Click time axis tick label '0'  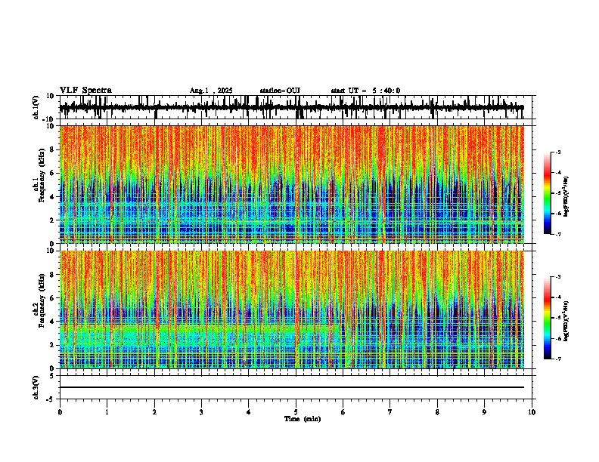60,412
